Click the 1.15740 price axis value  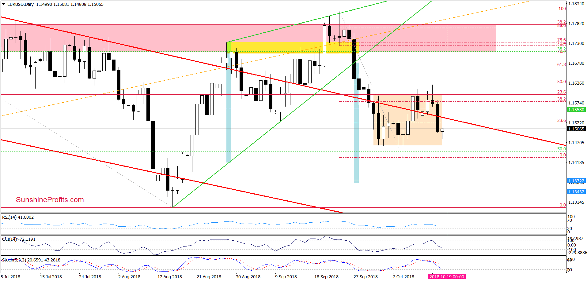point(576,103)
